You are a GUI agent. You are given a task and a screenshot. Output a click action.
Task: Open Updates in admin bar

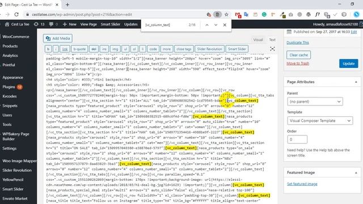(x=131, y=24)
